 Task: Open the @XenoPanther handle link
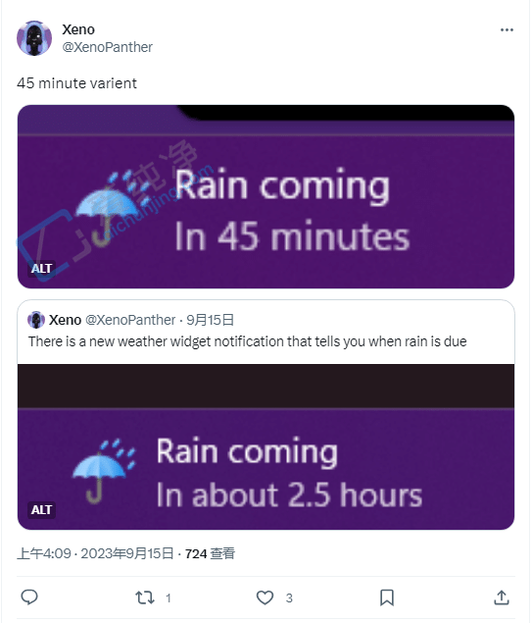[x=107, y=47]
